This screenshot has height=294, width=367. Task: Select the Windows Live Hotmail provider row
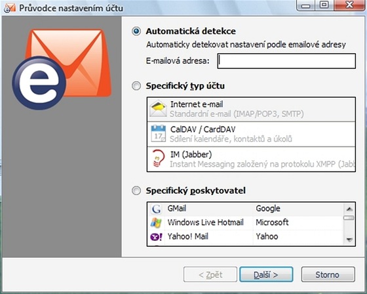pyautogui.click(x=246, y=222)
